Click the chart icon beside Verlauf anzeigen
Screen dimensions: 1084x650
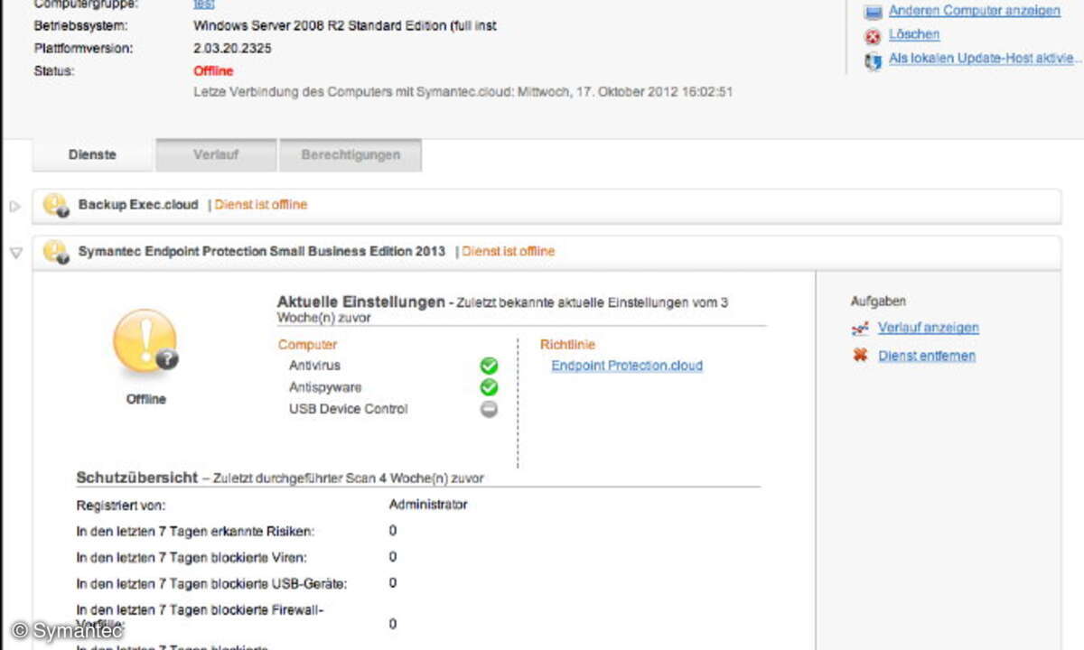coord(860,329)
